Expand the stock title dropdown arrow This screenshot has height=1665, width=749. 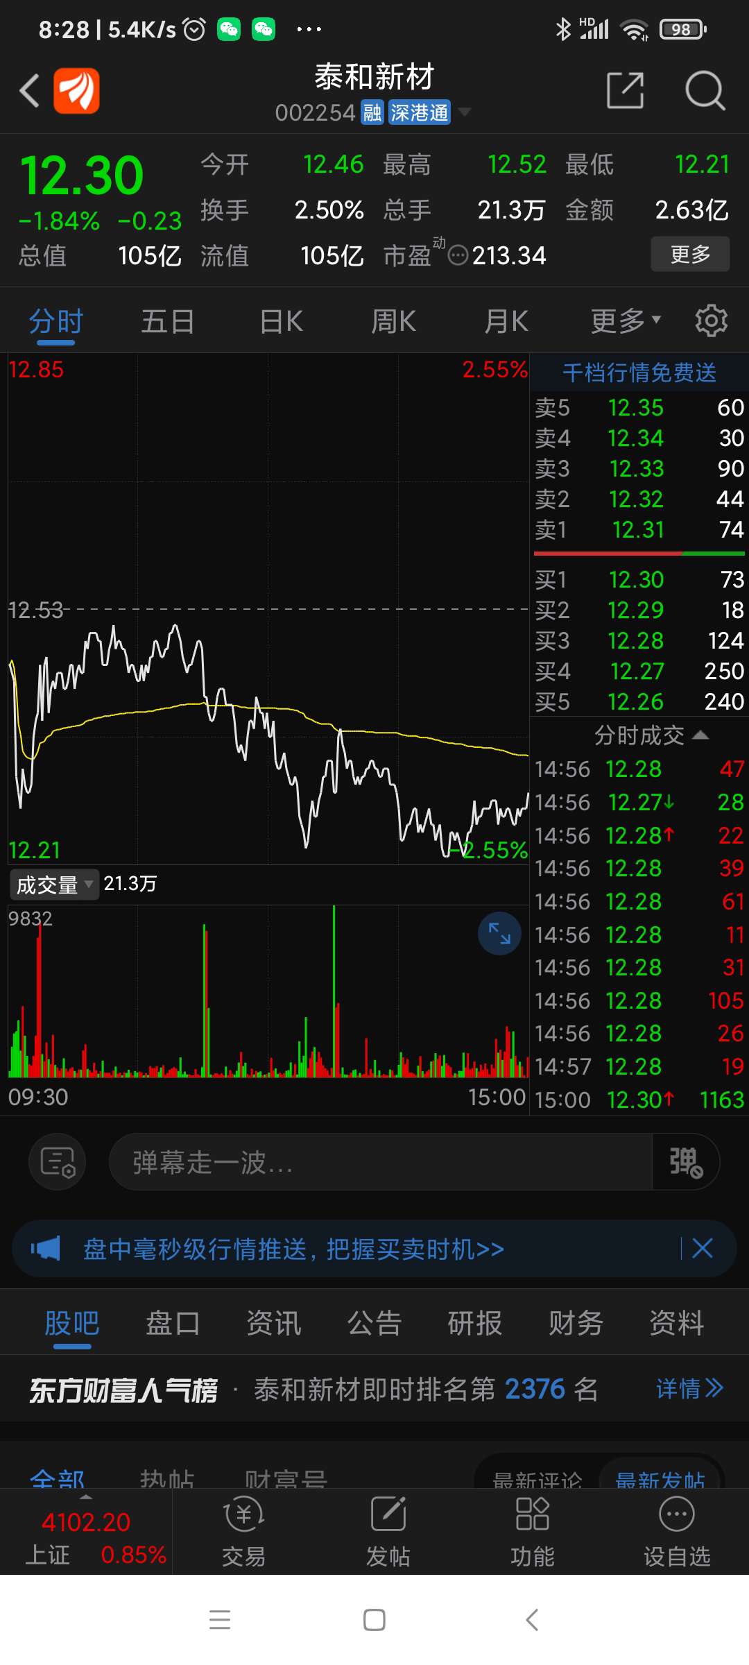coord(465,112)
